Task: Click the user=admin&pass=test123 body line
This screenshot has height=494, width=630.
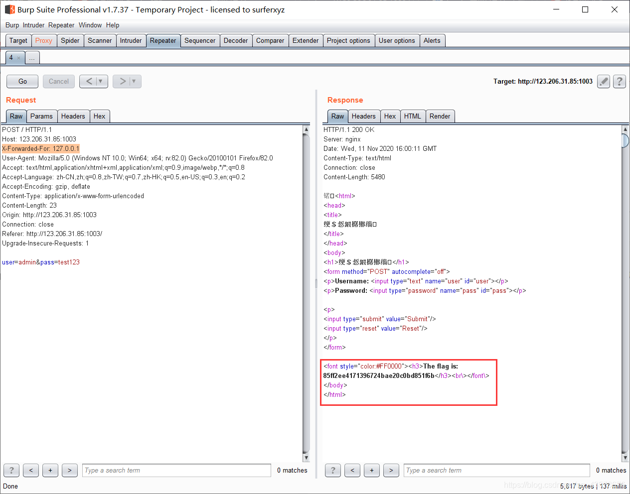Action: [41, 262]
